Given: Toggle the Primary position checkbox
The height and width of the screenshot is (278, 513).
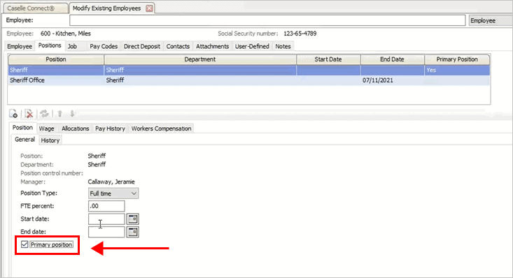Looking at the screenshot, I should (x=24, y=244).
